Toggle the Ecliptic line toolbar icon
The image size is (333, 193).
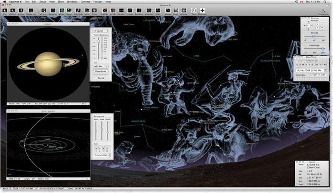pos(130,10)
